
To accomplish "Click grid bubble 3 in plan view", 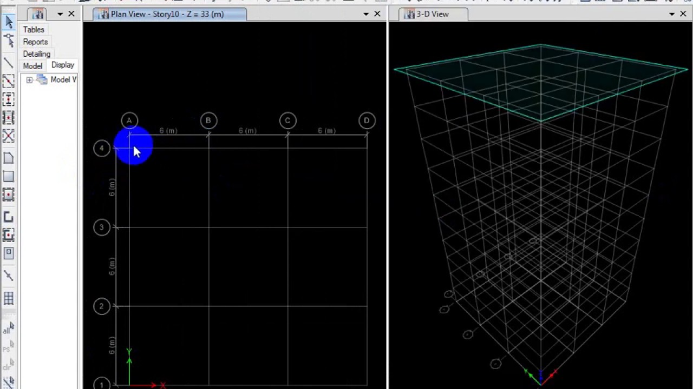I will [x=101, y=227].
